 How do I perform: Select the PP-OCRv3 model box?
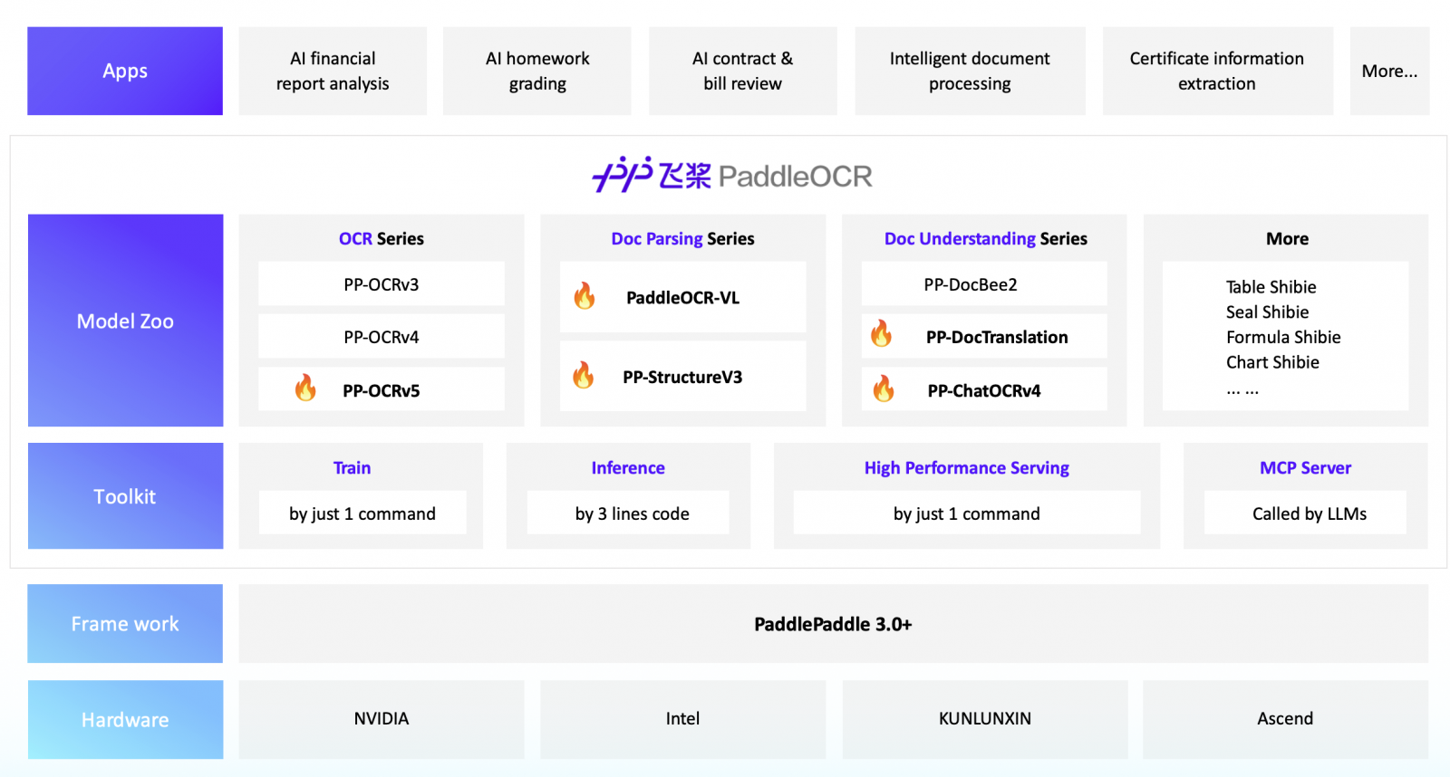(x=382, y=284)
